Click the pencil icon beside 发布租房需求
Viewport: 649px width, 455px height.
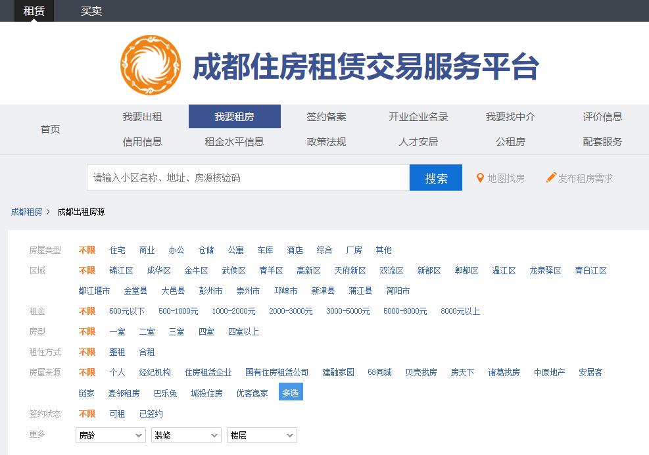[551, 178]
